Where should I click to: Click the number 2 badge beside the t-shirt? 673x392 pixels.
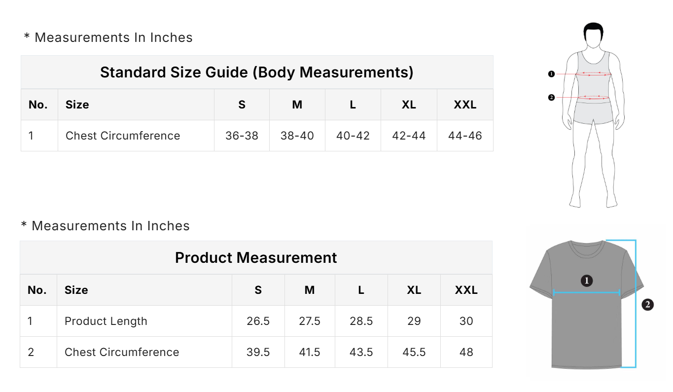tap(648, 305)
